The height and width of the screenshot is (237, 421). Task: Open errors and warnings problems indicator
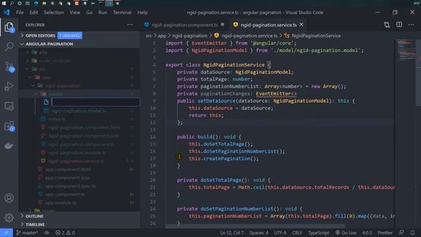[x=65, y=232]
